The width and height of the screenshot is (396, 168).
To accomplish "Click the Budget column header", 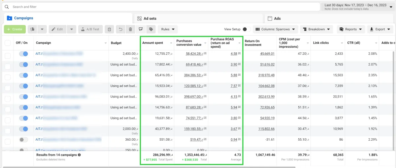I will click(116, 43).
